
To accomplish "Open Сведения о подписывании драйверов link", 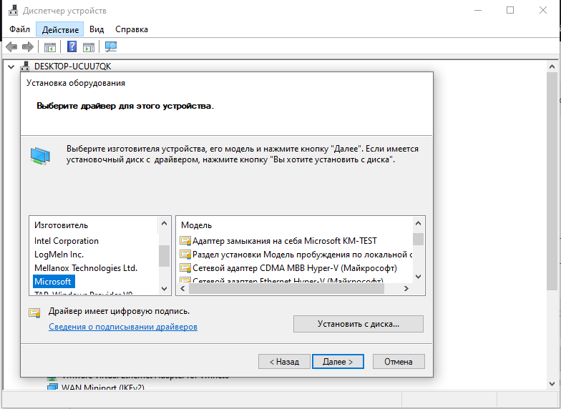I will tap(123, 327).
